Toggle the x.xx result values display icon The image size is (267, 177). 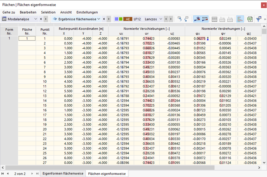[x=205, y=19]
